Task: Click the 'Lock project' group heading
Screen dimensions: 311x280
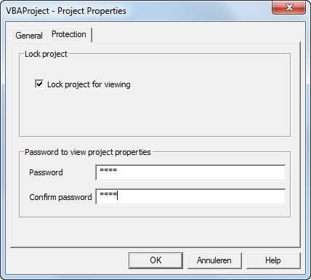Action: 46,54
